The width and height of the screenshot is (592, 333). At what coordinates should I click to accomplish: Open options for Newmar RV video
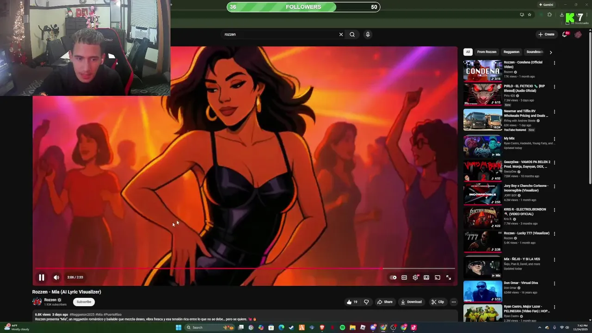(554, 111)
